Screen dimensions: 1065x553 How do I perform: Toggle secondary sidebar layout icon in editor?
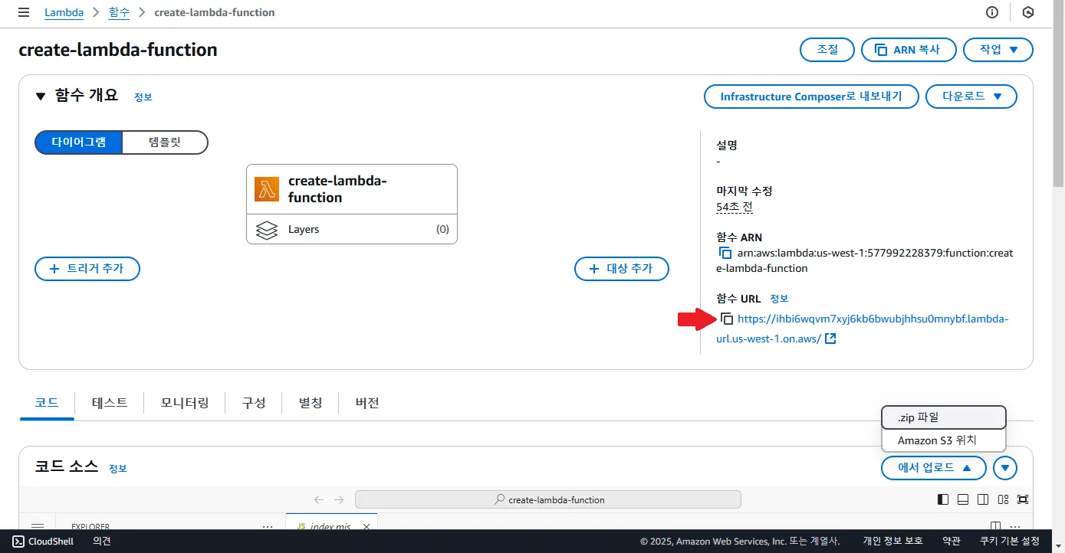coord(983,499)
